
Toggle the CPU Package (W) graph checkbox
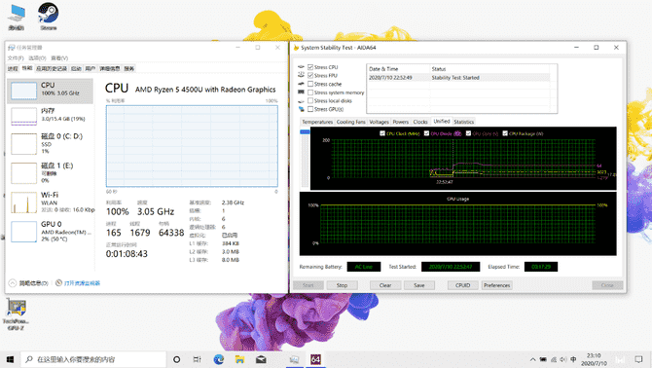505,133
